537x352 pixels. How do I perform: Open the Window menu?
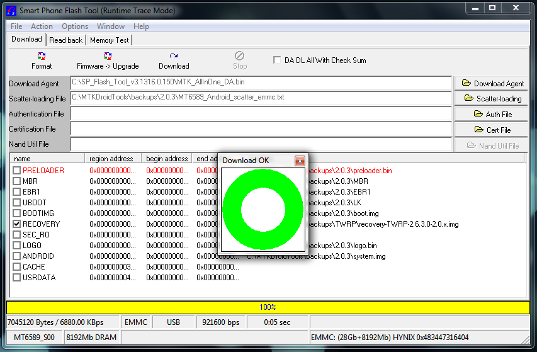(x=111, y=26)
